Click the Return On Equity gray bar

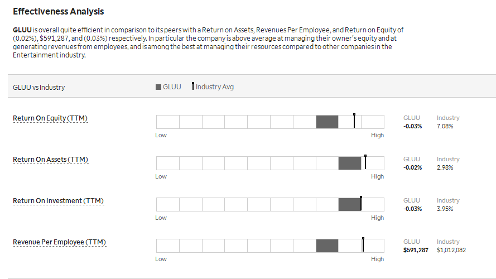(327, 122)
